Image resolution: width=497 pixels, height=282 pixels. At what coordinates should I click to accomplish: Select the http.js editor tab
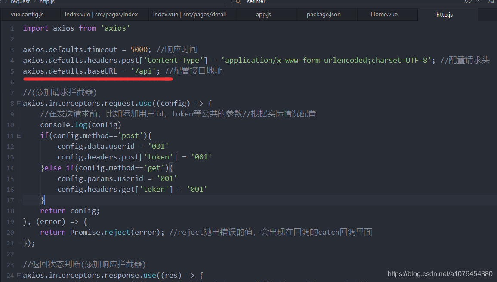tap(444, 14)
